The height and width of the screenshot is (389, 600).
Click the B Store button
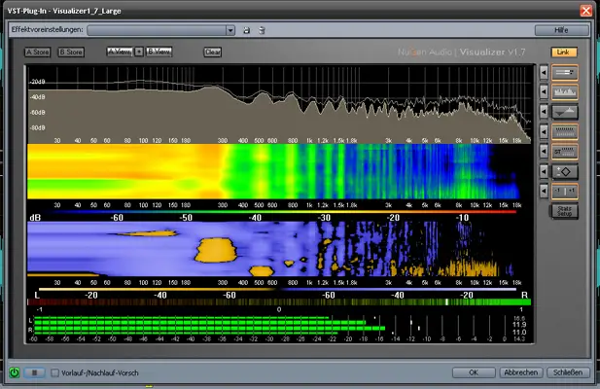pos(71,52)
